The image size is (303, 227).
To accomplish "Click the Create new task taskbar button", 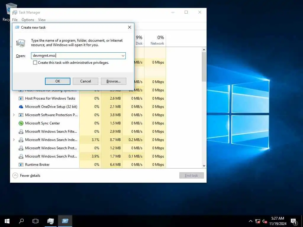I will coord(65,221).
